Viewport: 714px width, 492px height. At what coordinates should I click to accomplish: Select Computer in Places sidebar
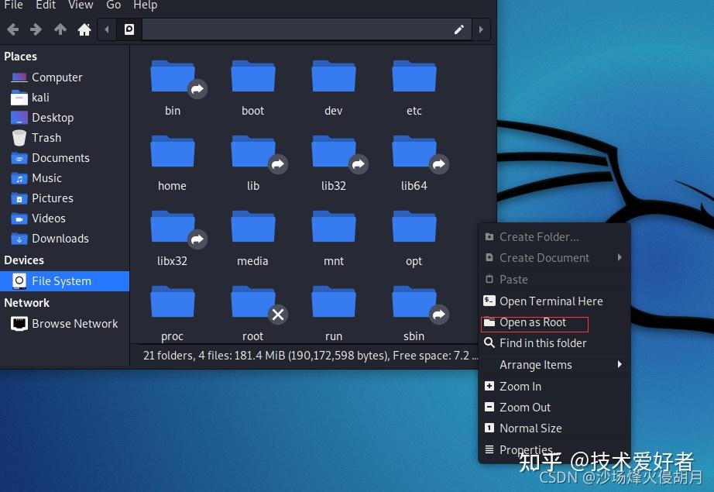click(x=64, y=77)
